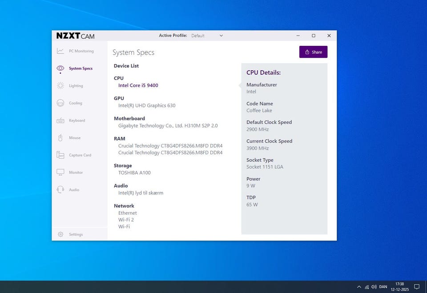Image resolution: width=427 pixels, height=293 pixels.
Task: Open volume speaker tray icon
Action: click(374, 287)
